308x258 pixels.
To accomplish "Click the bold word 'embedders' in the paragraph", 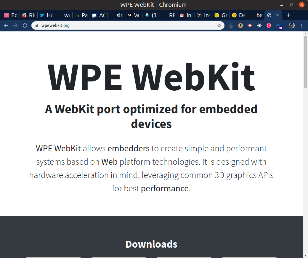I will coord(129,149).
